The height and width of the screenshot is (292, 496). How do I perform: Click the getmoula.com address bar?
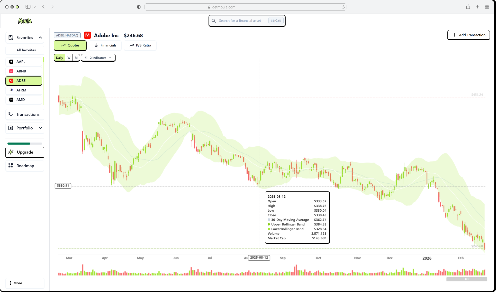coord(245,7)
